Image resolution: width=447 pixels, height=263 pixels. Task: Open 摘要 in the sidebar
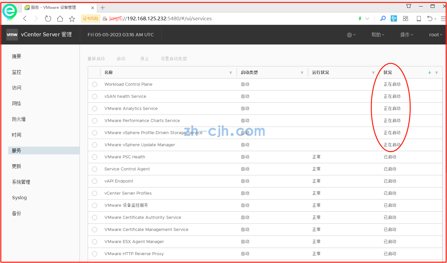(x=17, y=56)
